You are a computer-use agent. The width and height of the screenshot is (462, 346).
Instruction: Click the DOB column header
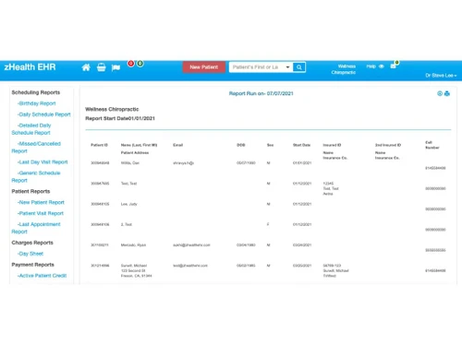pos(241,145)
